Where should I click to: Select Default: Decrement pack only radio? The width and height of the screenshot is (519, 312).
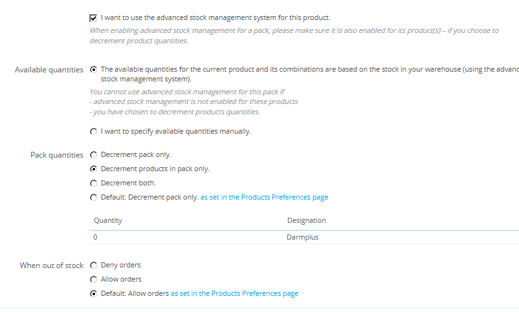click(93, 197)
